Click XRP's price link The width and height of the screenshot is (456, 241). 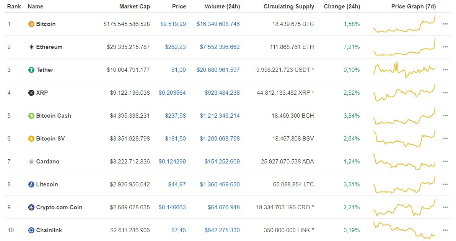[x=173, y=92]
